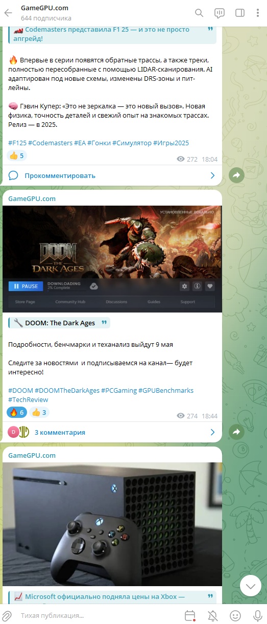This screenshot has height=624, width=267.
Task: Click the thumbs-up reaction with 3
Action: coord(39,412)
